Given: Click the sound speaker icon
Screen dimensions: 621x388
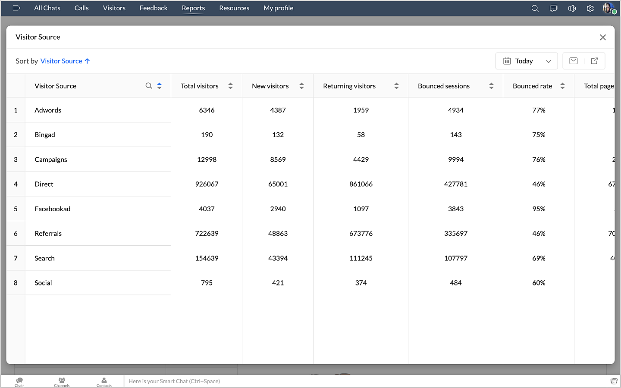Looking at the screenshot, I should 572,8.
